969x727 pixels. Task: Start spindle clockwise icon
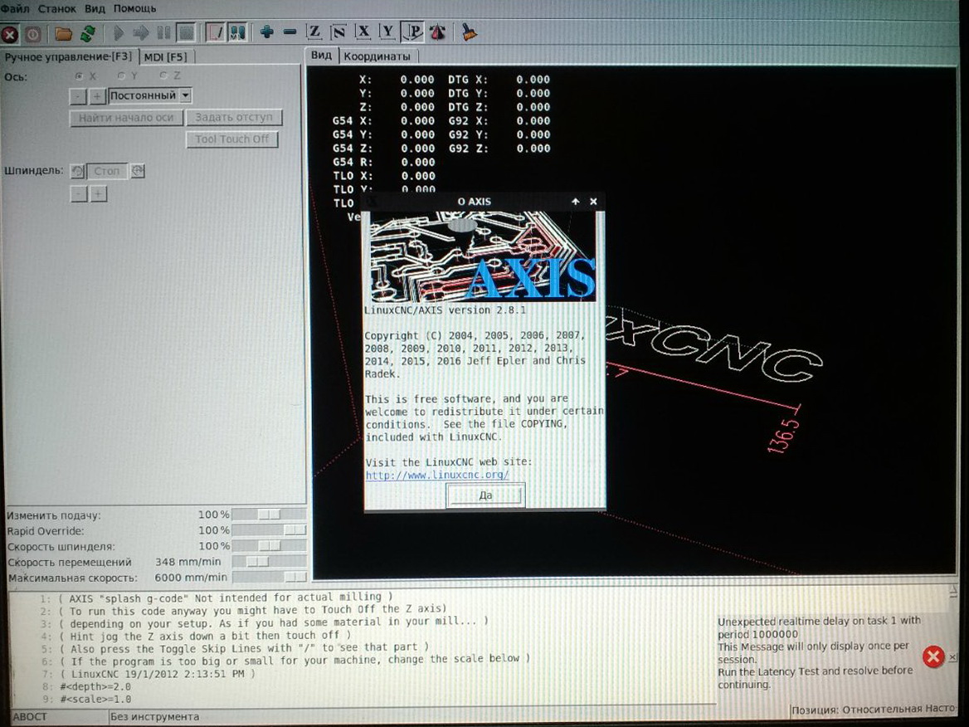click(138, 171)
